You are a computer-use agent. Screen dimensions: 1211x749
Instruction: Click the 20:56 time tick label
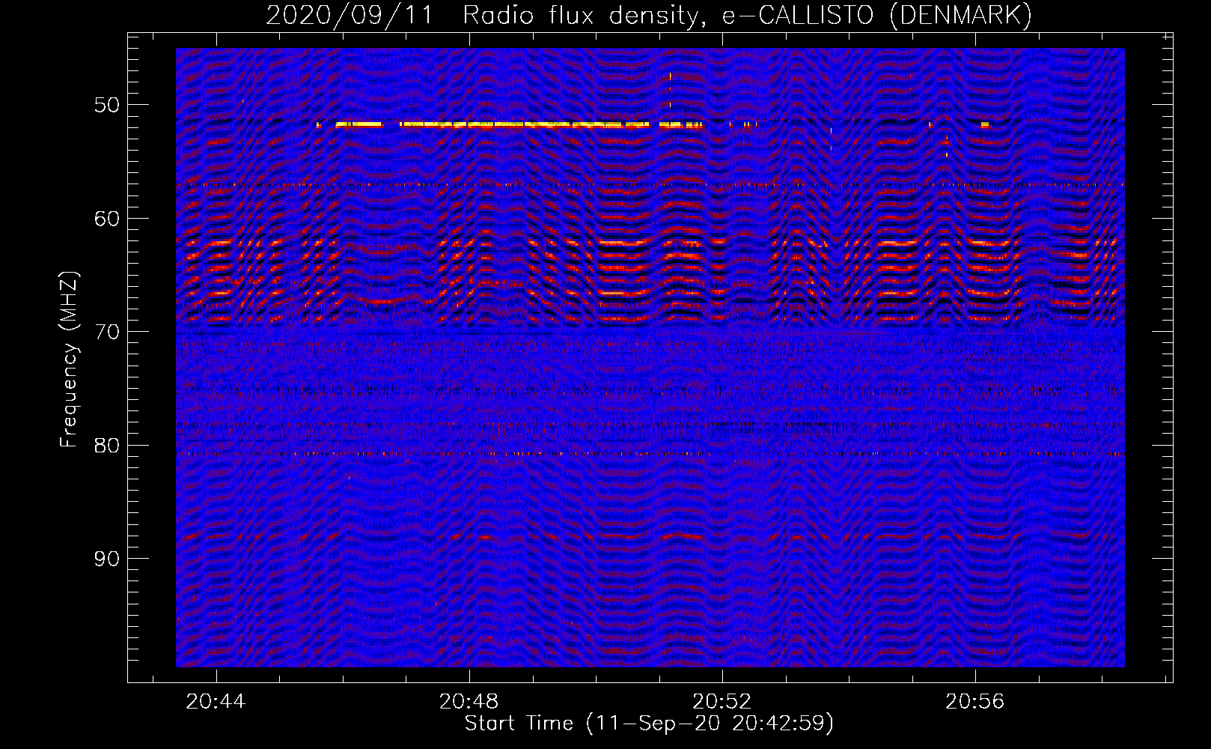point(974,702)
